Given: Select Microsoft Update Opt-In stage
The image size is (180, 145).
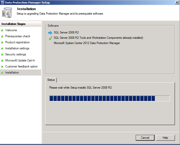Looking at the screenshot, I should tap(20, 60).
